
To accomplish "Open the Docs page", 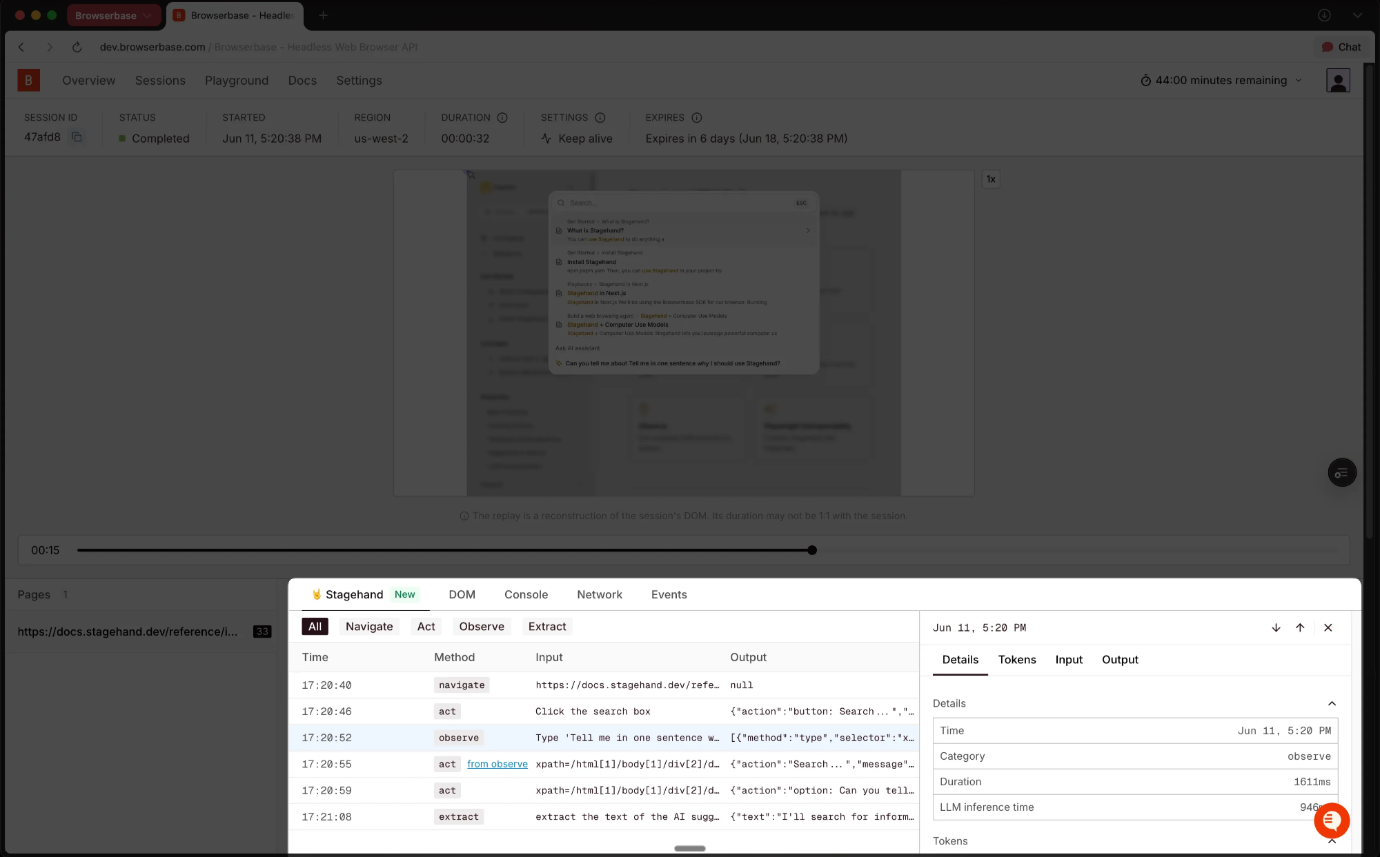I will [x=302, y=81].
